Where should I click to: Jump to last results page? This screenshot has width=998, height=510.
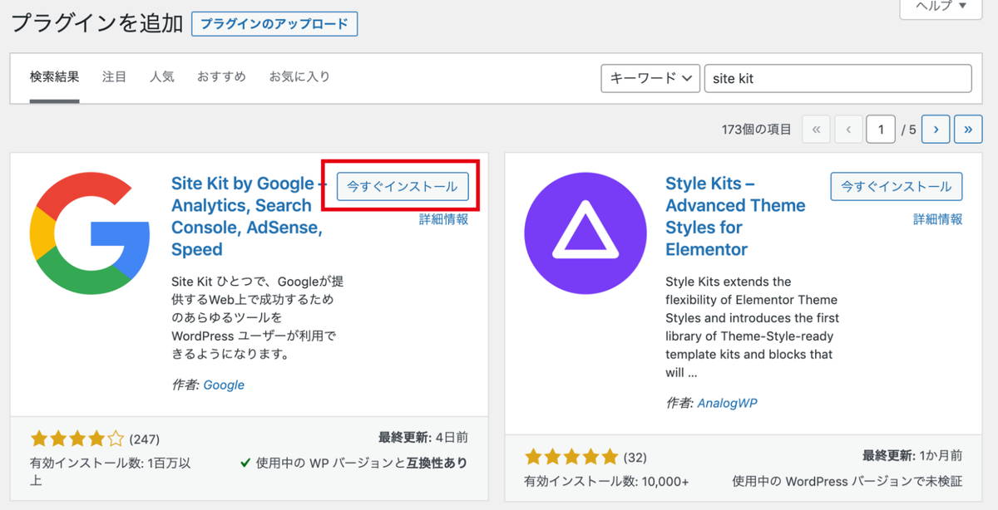(x=968, y=130)
